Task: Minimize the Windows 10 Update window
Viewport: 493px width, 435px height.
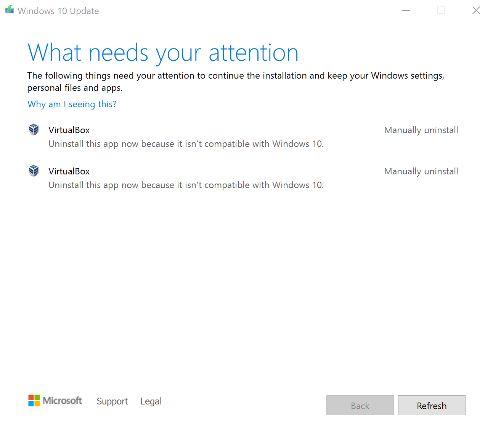Action: point(406,10)
